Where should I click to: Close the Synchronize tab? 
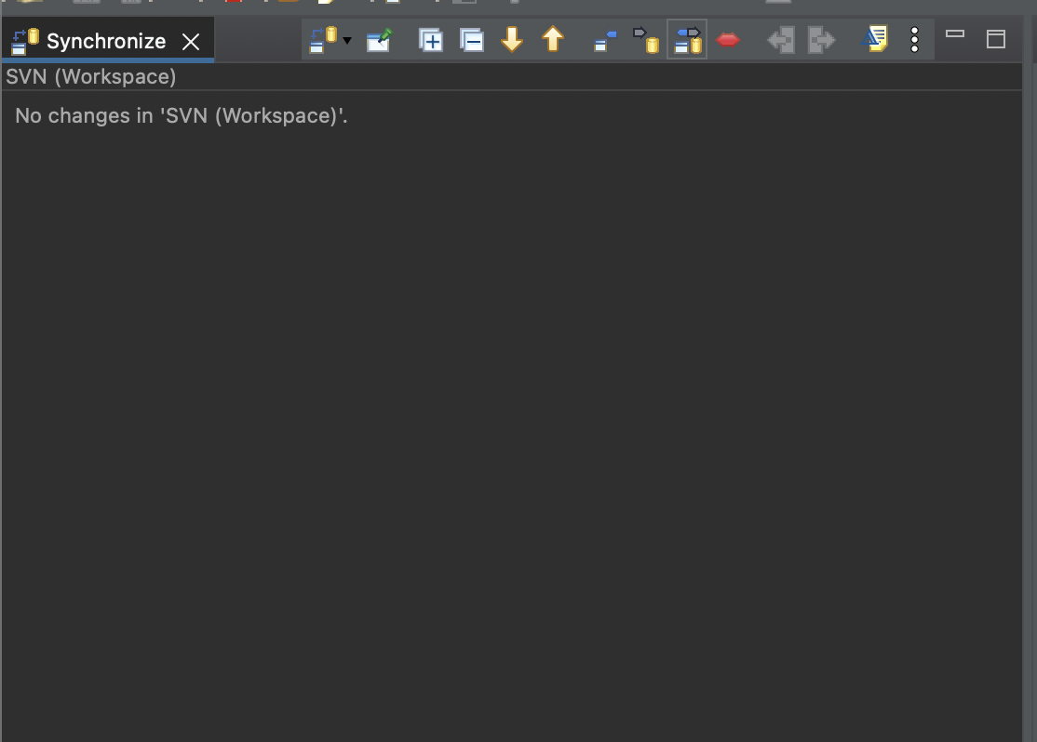point(191,42)
